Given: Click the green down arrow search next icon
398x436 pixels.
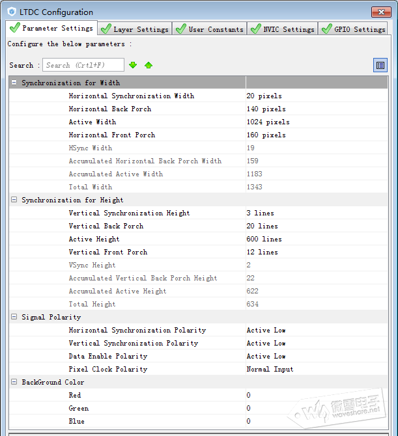Looking at the screenshot, I should tap(133, 65).
